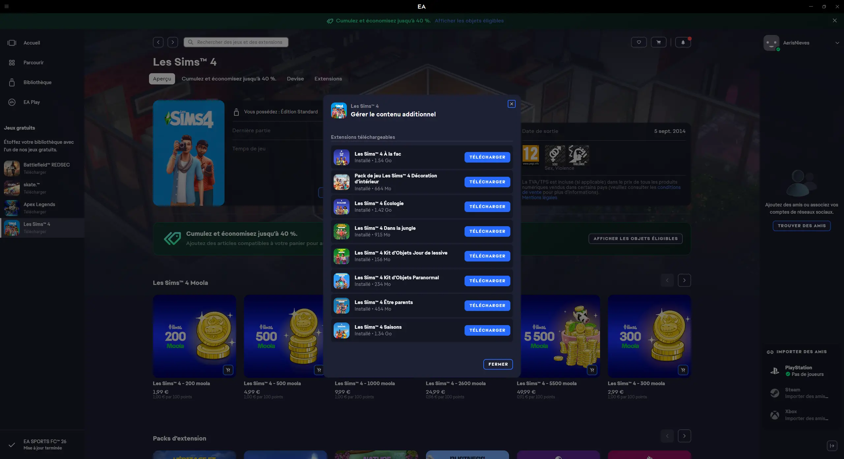
Task: Open the 200 Moola product card
Action: point(195,336)
